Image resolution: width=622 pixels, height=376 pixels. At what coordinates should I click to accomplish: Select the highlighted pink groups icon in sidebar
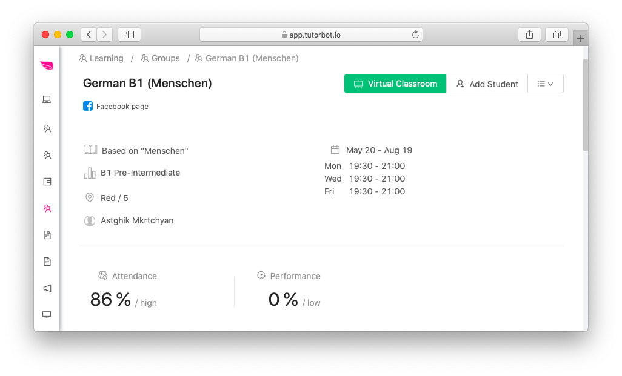[47, 208]
